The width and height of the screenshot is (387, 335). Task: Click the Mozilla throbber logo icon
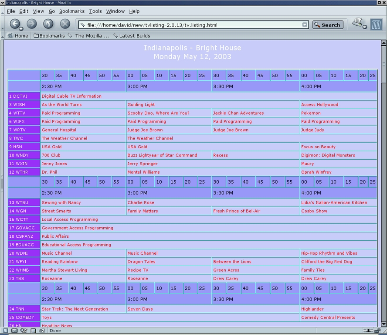[x=376, y=24]
